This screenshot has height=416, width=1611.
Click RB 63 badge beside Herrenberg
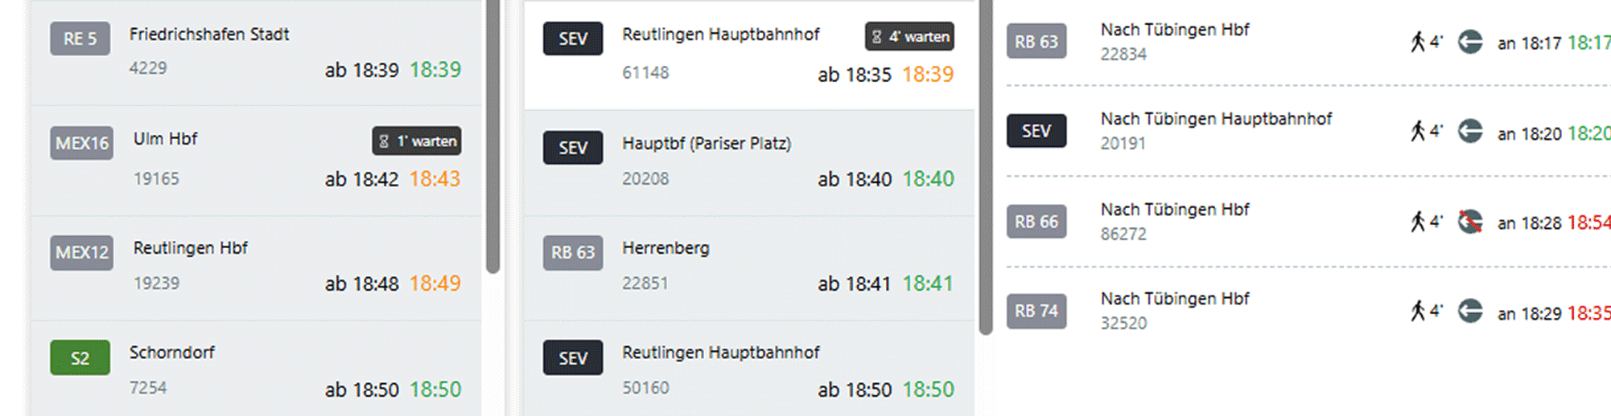[572, 252]
